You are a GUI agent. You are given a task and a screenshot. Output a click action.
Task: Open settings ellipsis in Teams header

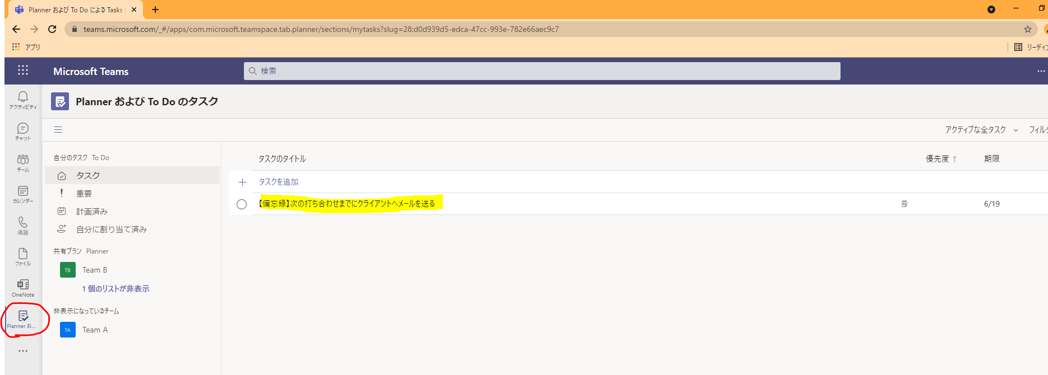click(x=1041, y=71)
